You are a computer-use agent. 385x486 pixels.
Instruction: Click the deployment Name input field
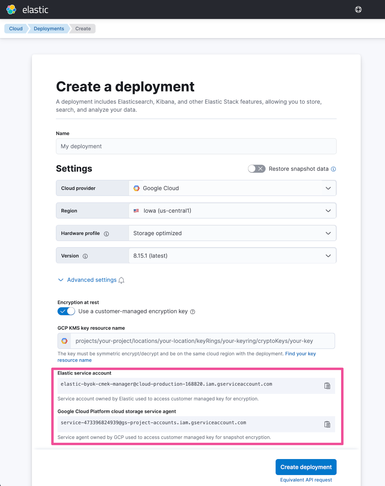click(x=196, y=146)
